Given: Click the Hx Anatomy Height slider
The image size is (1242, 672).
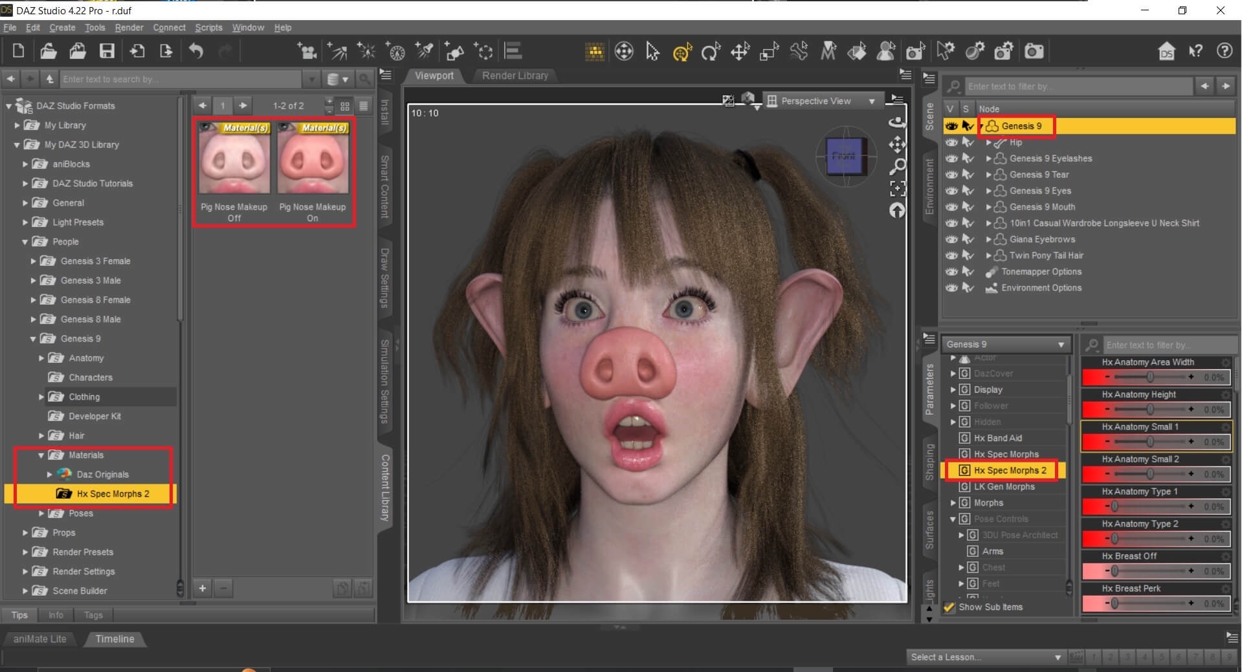Looking at the screenshot, I should click(x=1149, y=409).
